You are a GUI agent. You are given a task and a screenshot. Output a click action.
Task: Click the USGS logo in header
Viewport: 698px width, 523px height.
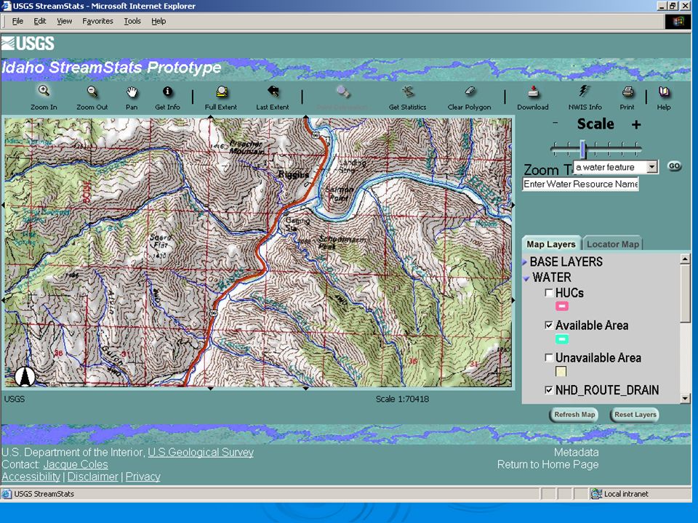pyautogui.click(x=28, y=44)
